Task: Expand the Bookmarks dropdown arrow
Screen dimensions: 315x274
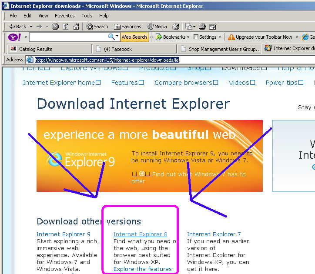Action: pos(188,37)
